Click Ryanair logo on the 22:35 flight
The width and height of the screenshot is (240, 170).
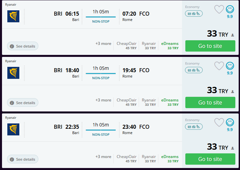click(13, 129)
